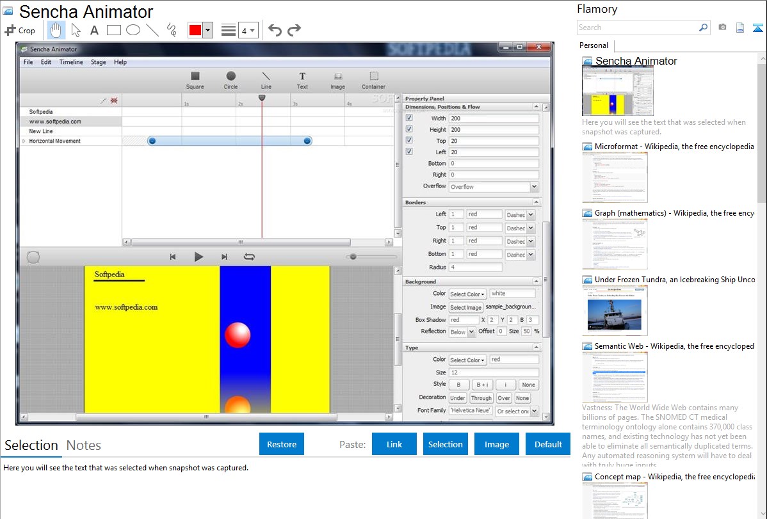Screen dimensions: 767x519
Task: Click the camera capture icon
Action: (x=722, y=28)
